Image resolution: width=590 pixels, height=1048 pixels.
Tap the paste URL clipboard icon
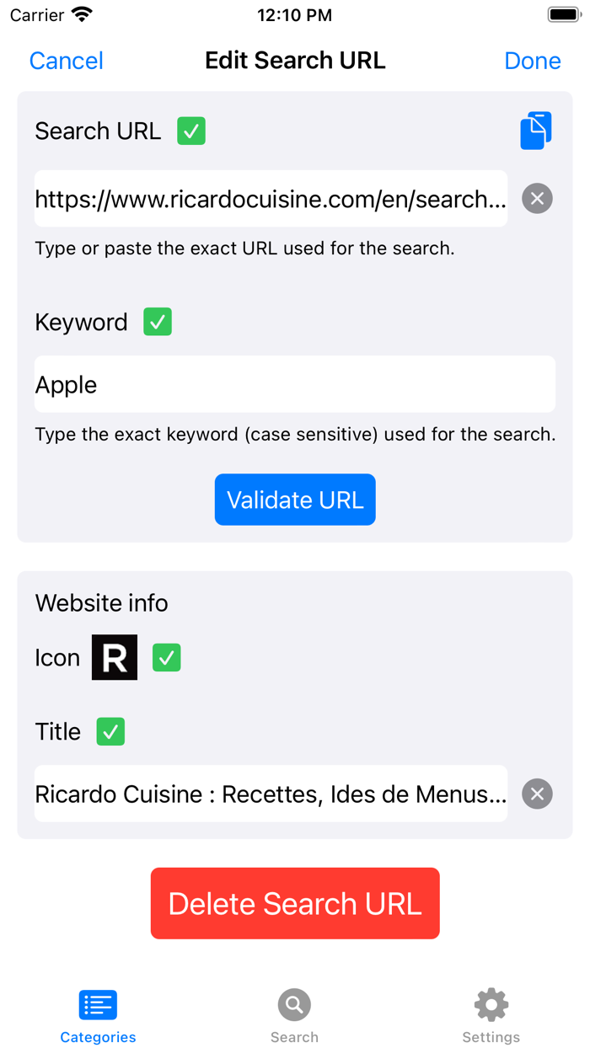click(x=536, y=130)
